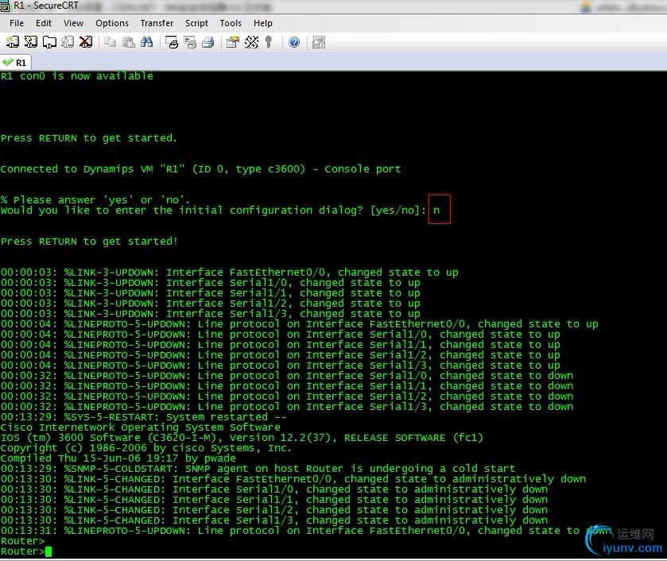
Task: Disconnect the session with red X icon
Action: [x=86, y=42]
